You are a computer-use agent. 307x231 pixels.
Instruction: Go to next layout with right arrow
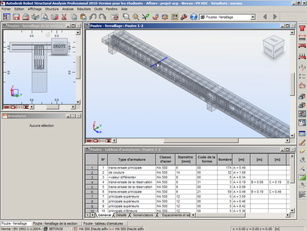275,17
